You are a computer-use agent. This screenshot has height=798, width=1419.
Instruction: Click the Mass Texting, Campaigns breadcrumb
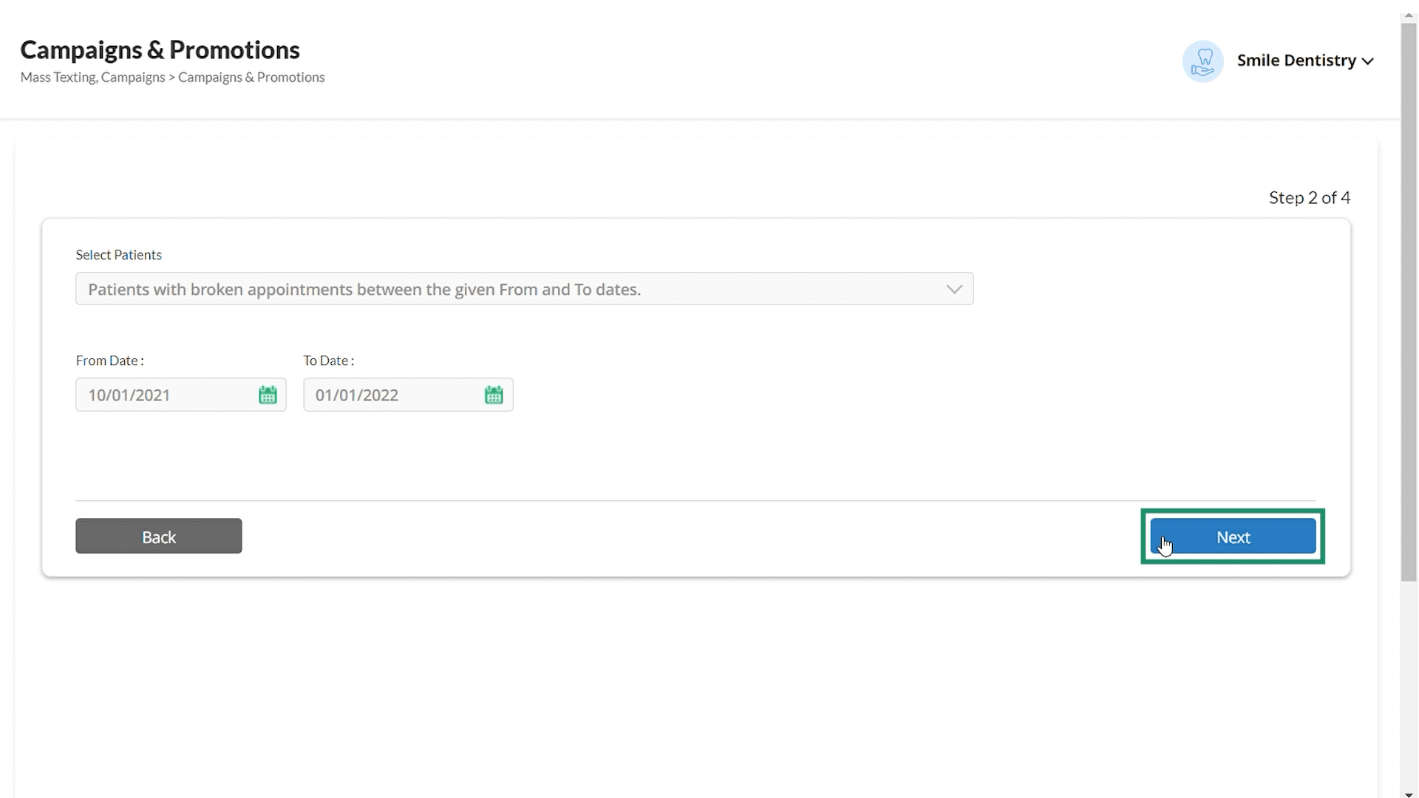coord(92,77)
